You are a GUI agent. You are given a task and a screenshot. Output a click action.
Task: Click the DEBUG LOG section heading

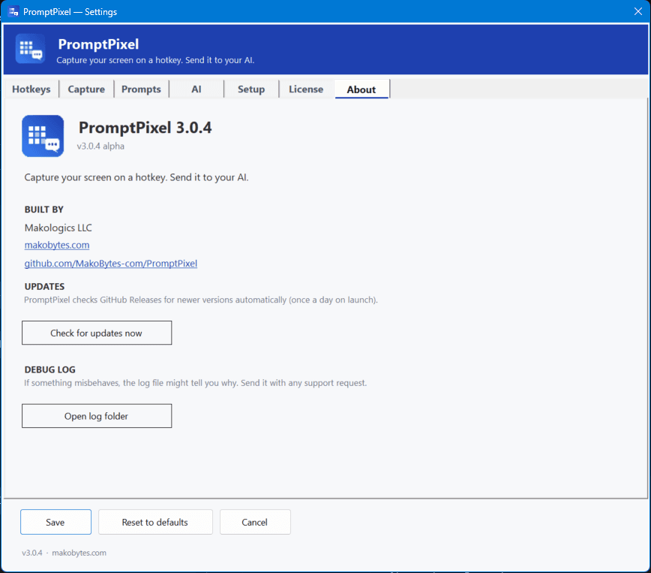pyautogui.click(x=49, y=369)
